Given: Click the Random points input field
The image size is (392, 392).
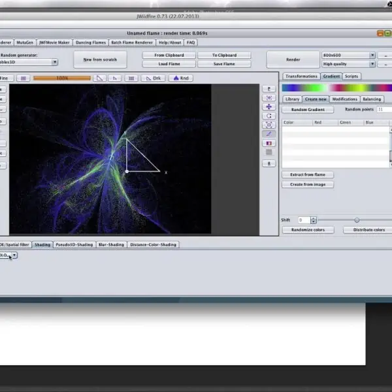Looking at the screenshot, I should [384, 110].
